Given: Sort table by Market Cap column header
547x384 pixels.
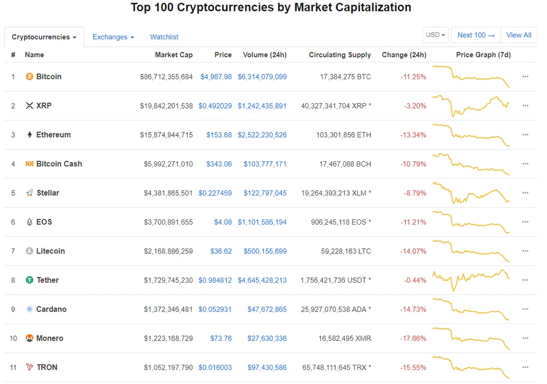Looking at the screenshot, I should pyautogui.click(x=173, y=55).
